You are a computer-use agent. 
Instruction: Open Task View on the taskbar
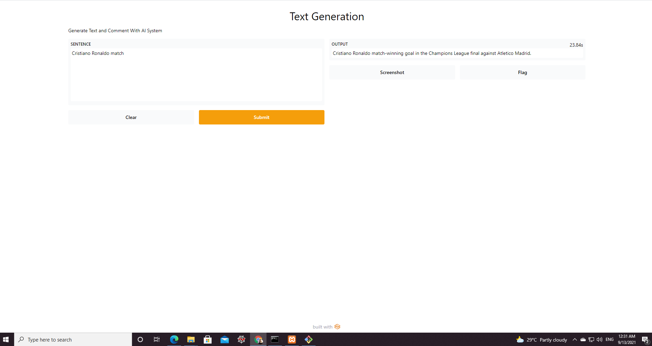click(x=157, y=339)
